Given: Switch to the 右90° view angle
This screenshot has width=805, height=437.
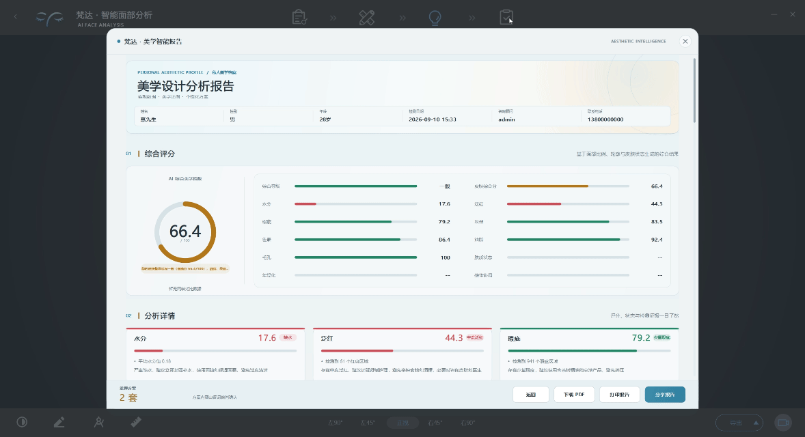Looking at the screenshot, I should pos(467,423).
